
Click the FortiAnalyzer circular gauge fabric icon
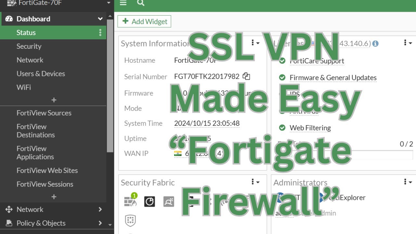149,201
